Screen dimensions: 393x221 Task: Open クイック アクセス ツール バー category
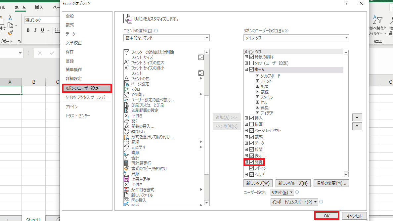pos(87,97)
